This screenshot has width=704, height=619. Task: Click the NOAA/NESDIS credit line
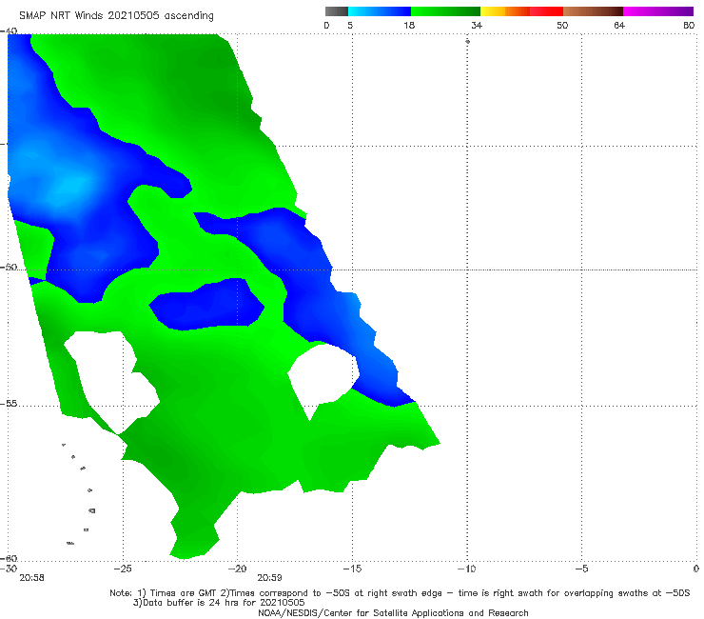(x=393, y=613)
